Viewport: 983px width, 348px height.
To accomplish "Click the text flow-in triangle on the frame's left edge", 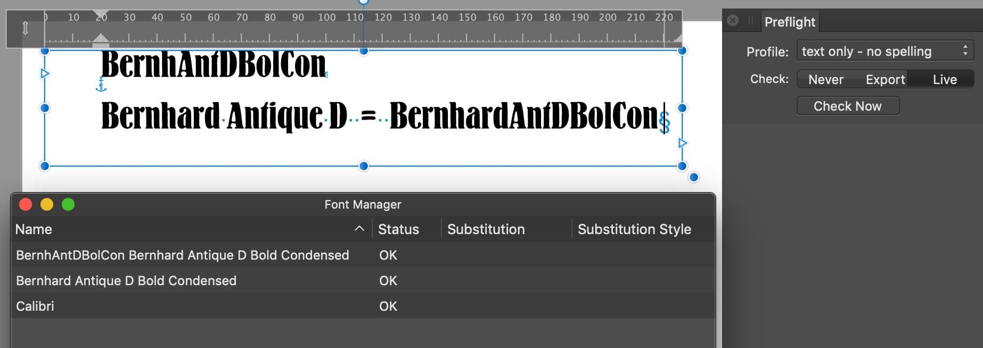I will [45, 73].
